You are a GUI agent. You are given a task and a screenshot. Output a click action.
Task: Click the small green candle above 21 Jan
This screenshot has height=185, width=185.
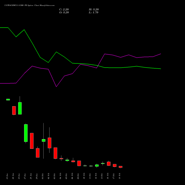[x=8, y=100]
